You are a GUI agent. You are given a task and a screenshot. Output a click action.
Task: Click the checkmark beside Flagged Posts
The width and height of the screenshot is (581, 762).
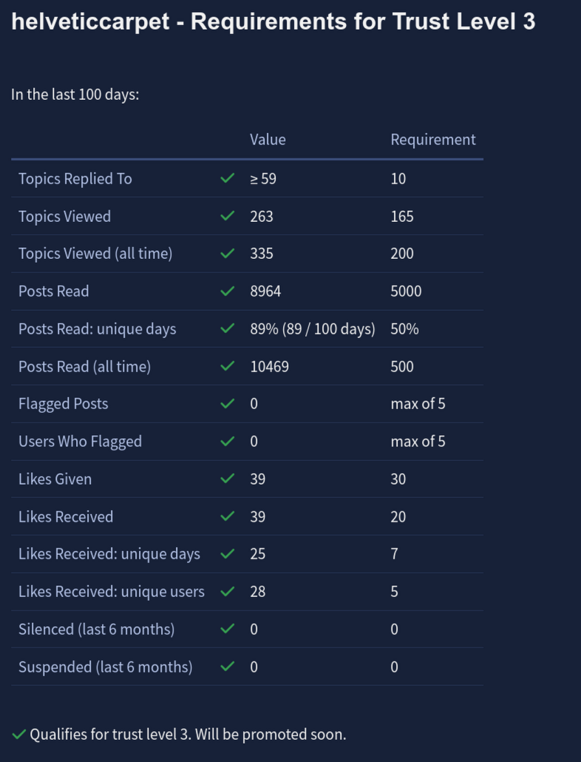(x=227, y=403)
